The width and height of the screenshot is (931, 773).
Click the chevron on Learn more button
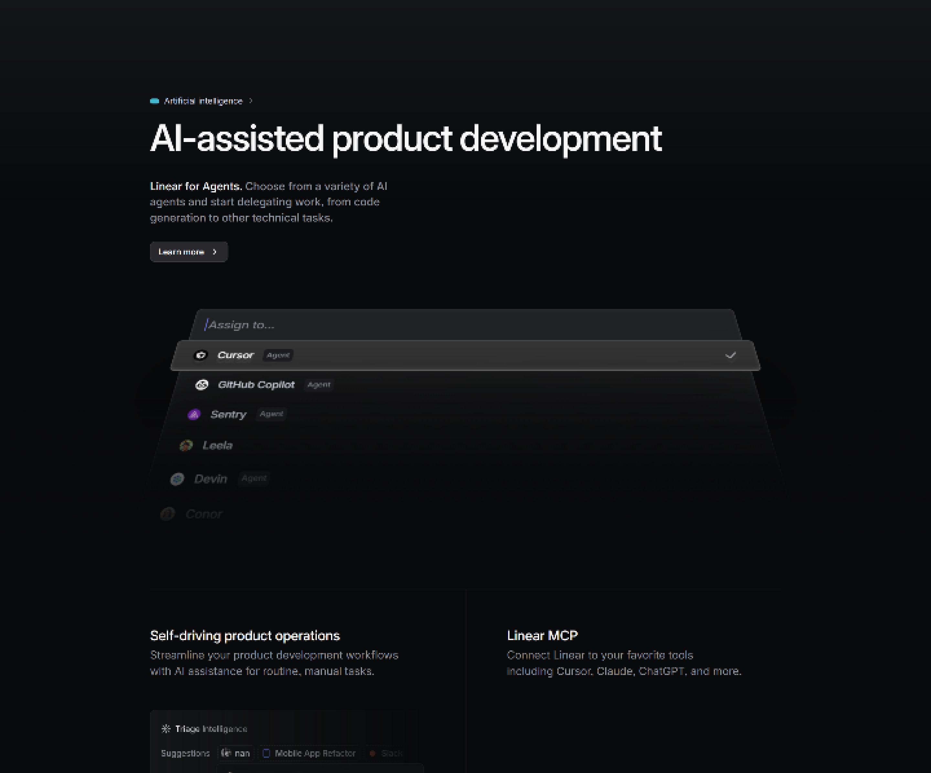point(215,252)
